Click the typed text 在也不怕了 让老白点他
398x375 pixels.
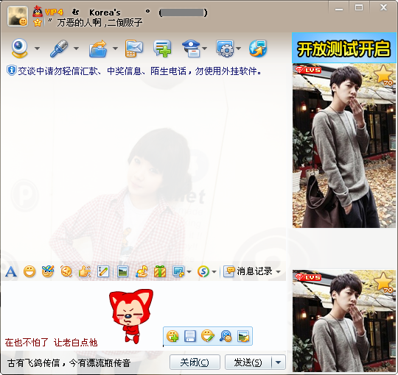pos(51,343)
